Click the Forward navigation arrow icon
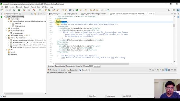Viewport: 180px width, 101px height. [102, 10]
